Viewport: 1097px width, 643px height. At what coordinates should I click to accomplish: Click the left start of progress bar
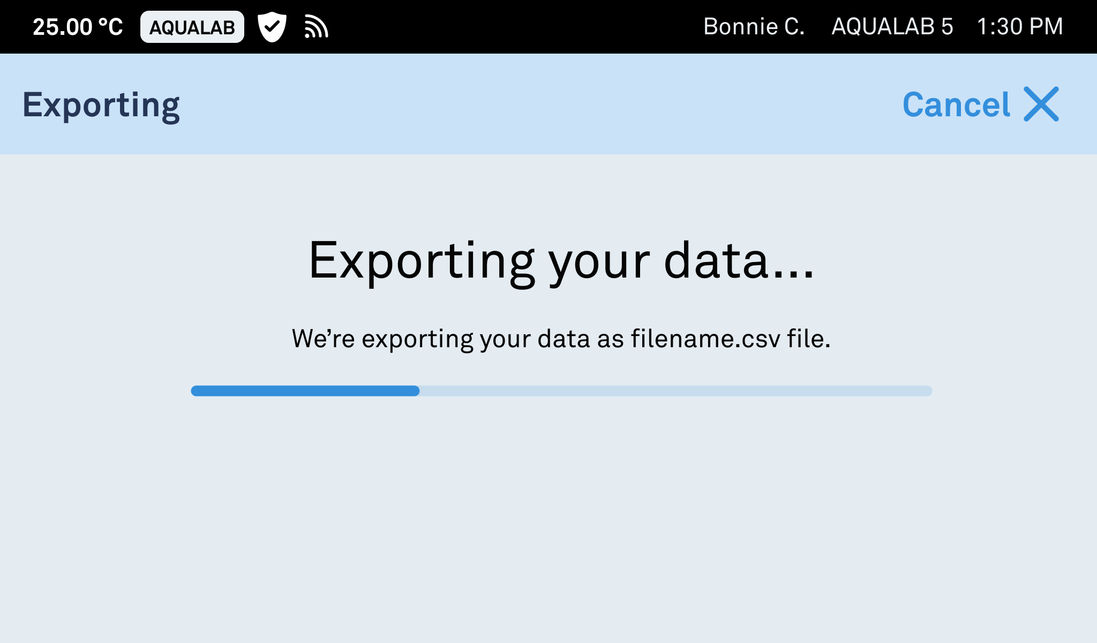(196, 391)
